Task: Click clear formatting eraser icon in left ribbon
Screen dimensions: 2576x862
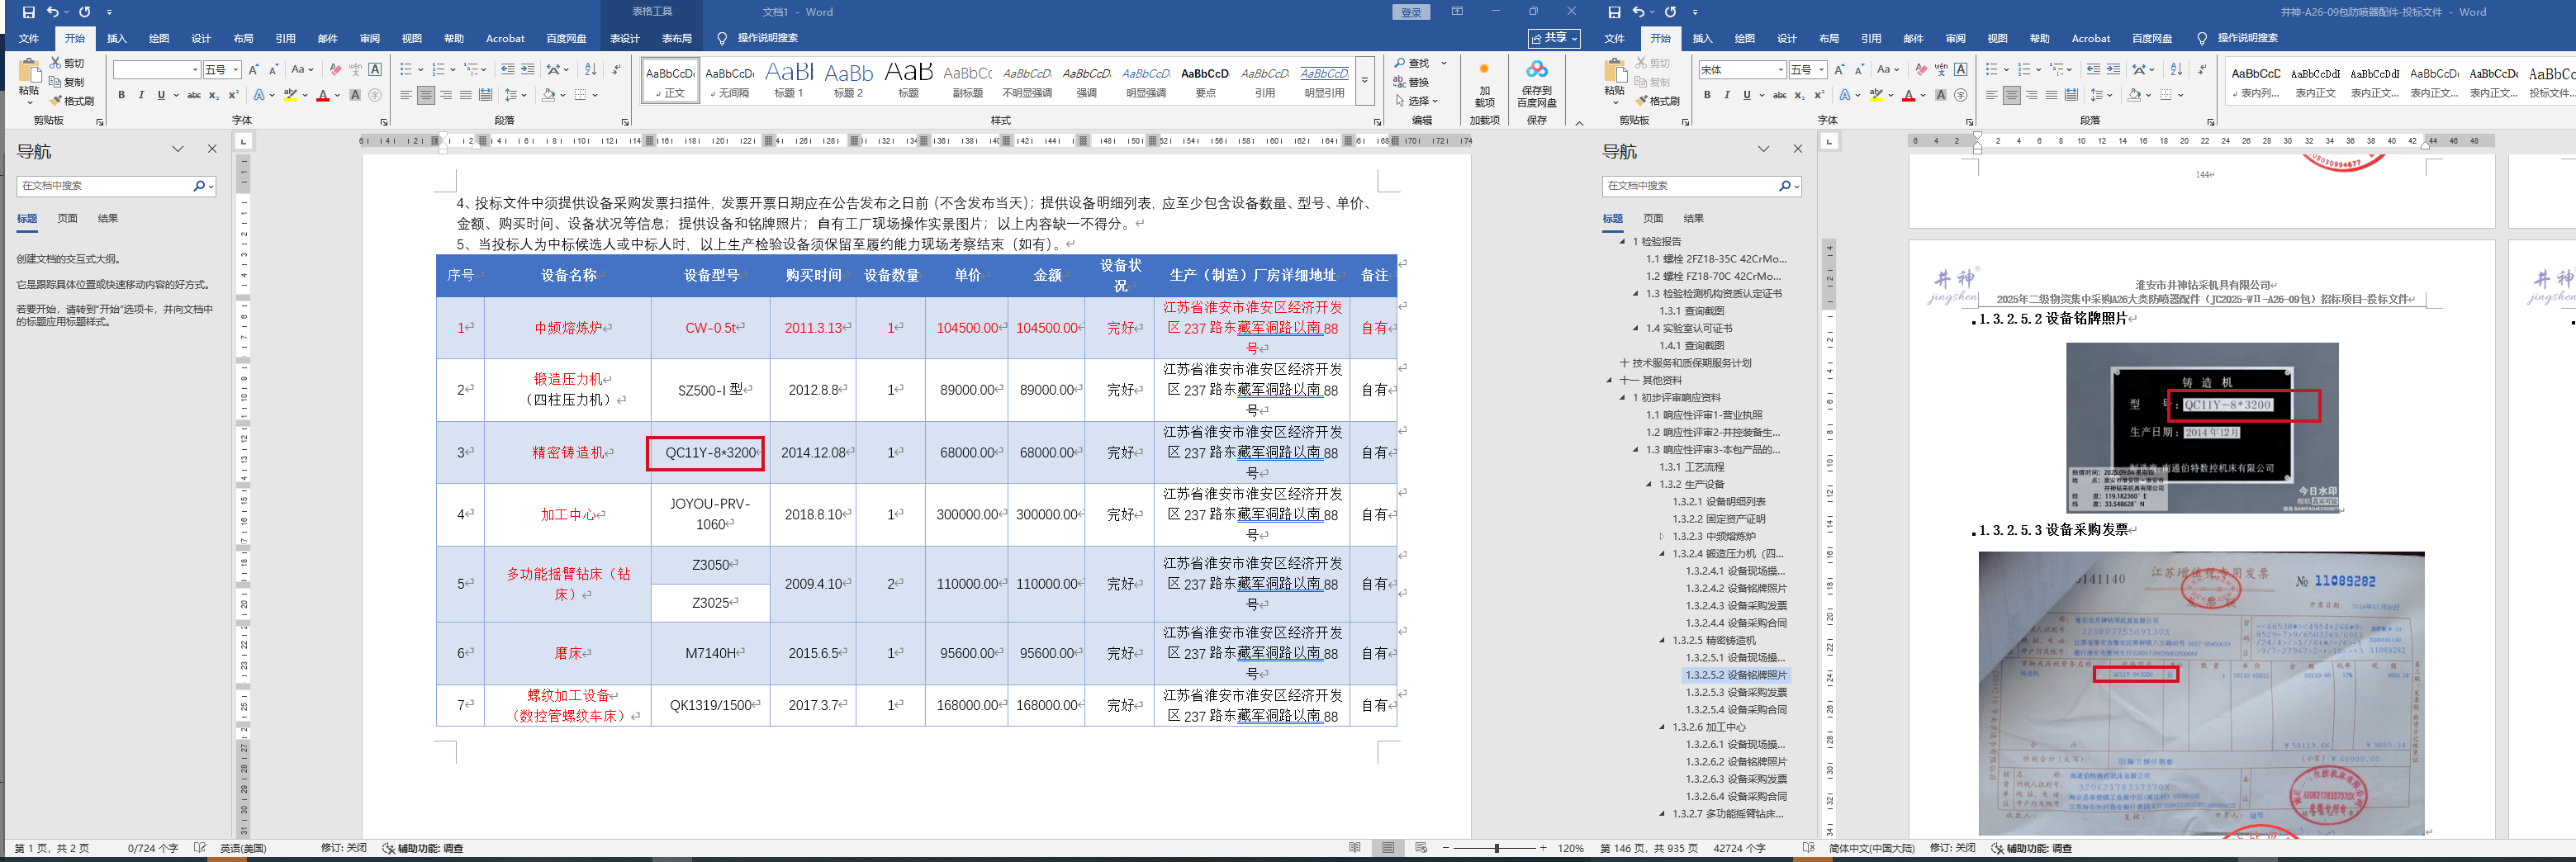Action: pos(335,70)
